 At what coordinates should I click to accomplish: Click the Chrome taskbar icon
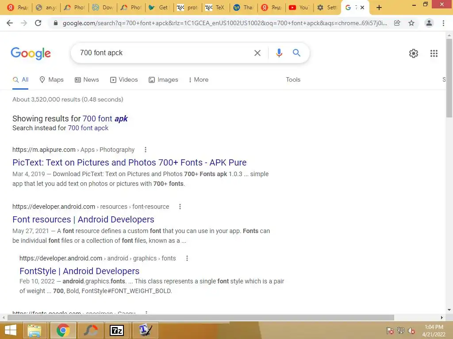(x=63, y=330)
